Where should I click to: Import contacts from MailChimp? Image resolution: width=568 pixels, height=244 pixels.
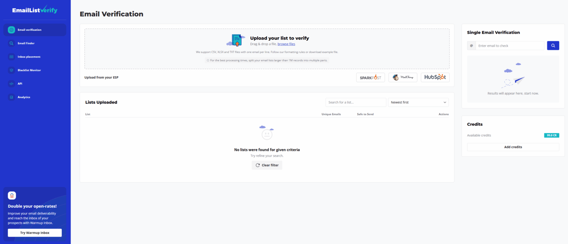coord(403,77)
